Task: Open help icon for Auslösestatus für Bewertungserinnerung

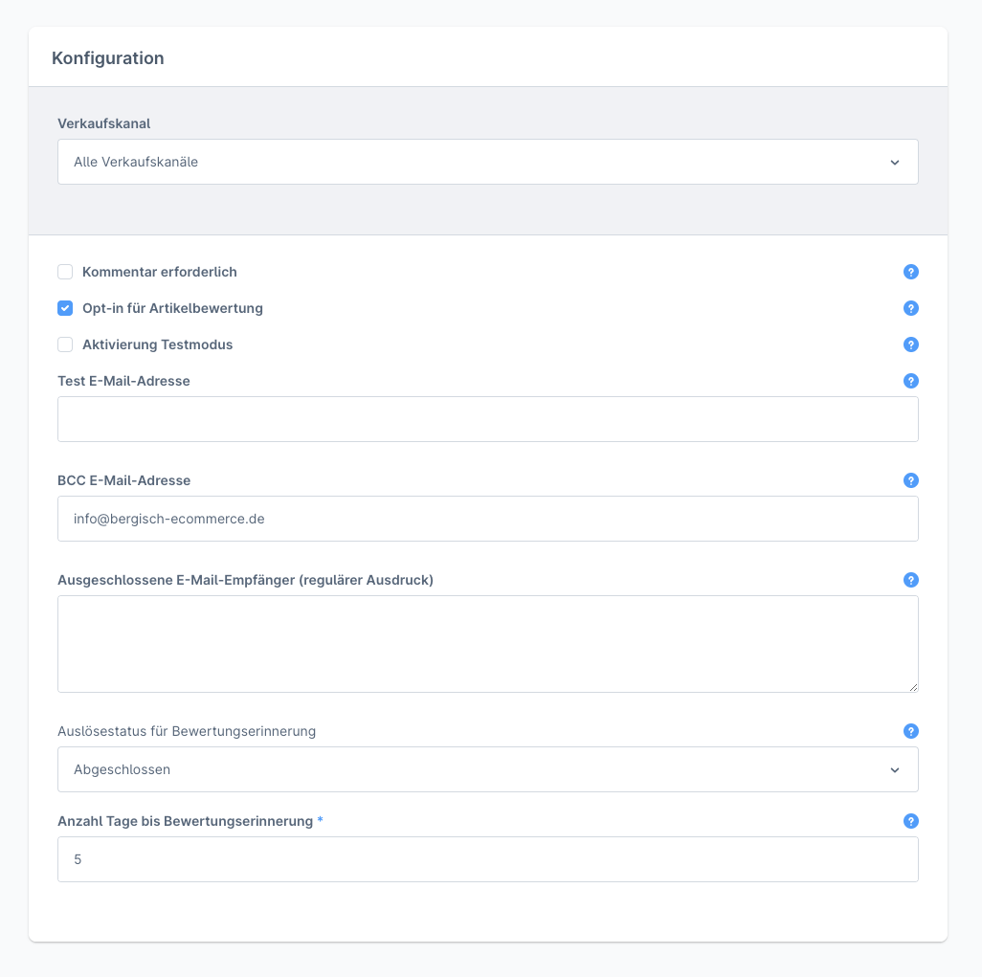Action: [910, 731]
